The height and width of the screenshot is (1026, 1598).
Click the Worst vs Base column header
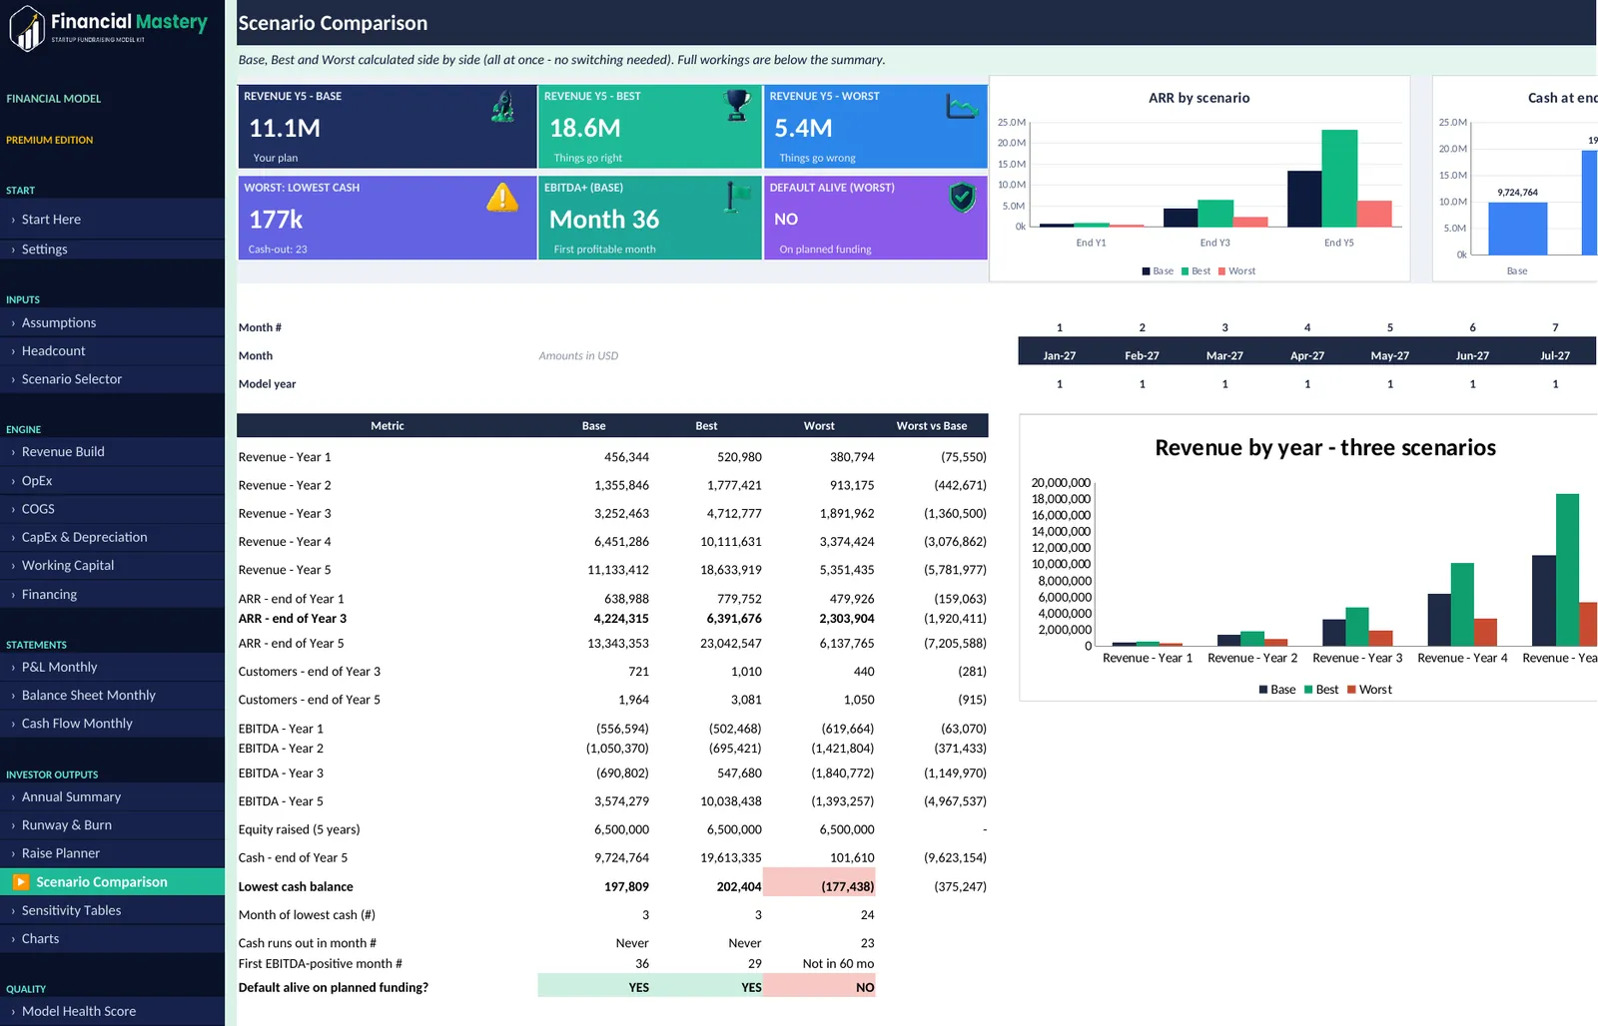pyautogui.click(x=932, y=426)
